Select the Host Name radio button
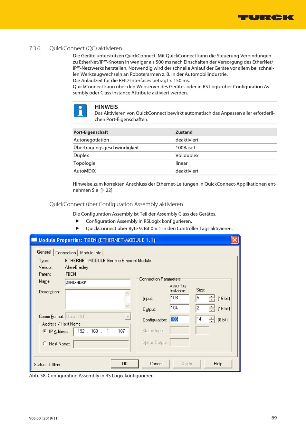 click(45, 343)
